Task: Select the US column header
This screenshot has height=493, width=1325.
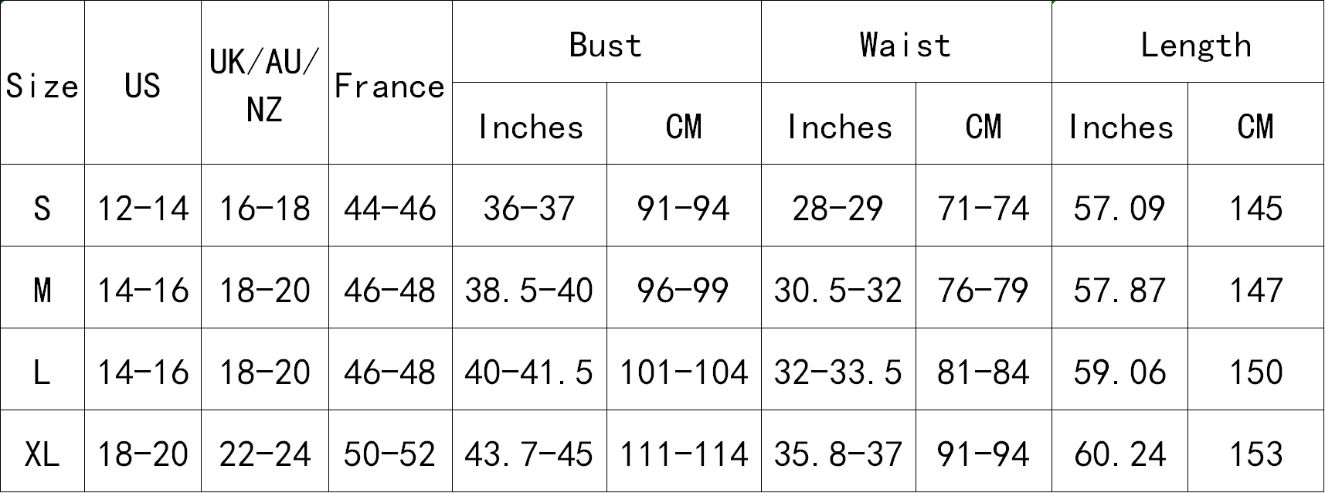Action: point(142,82)
